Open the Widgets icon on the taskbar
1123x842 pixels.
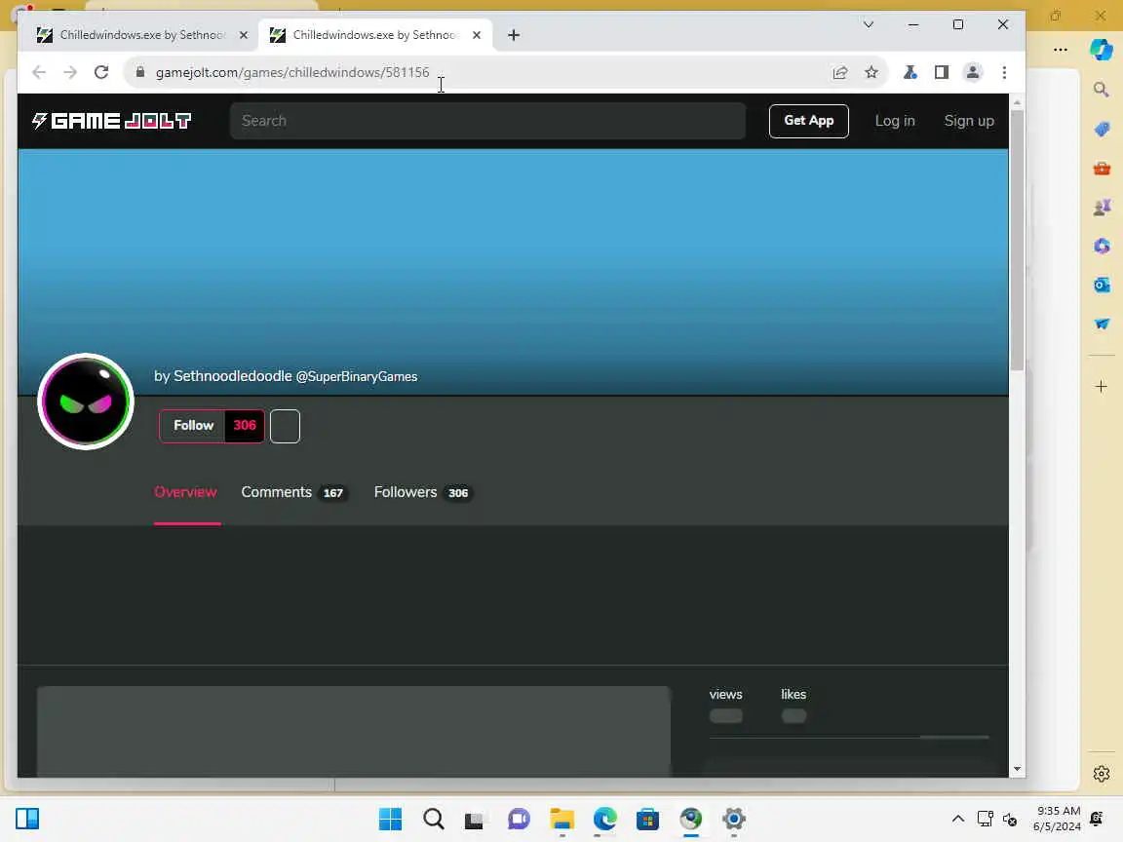point(27,819)
